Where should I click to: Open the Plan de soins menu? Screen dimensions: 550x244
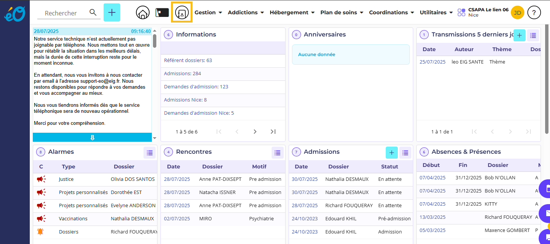tap(342, 12)
